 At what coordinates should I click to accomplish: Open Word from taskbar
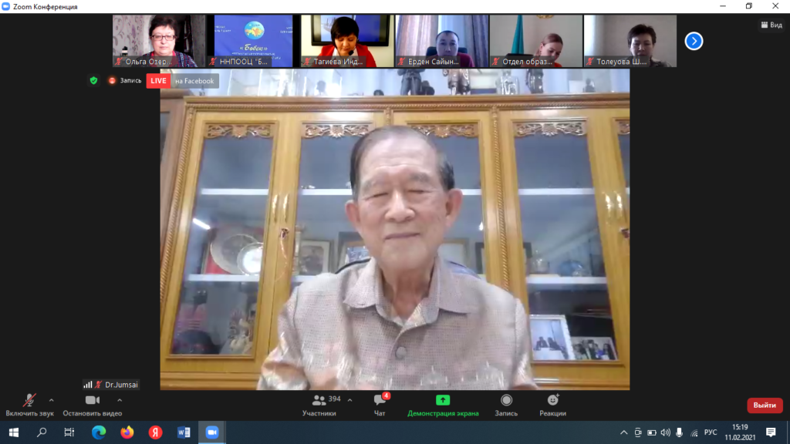(184, 432)
